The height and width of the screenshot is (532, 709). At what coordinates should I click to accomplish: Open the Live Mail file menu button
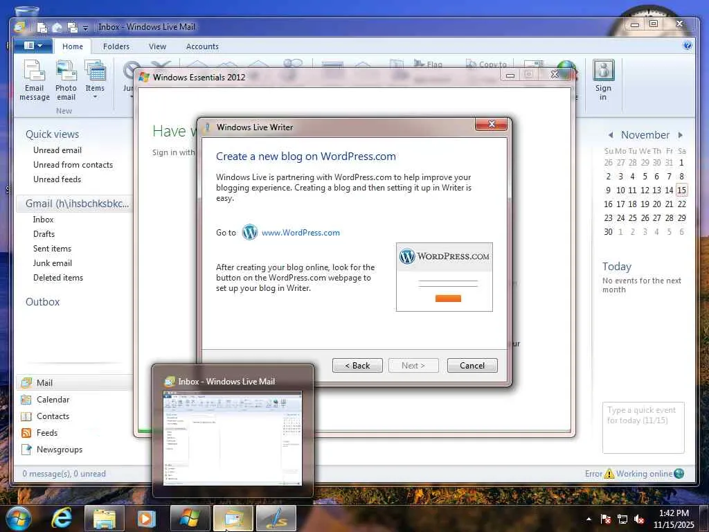pyautogui.click(x=33, y=46)
